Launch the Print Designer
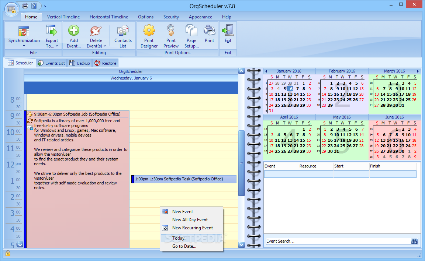This screenshot has height=261, width=425. pos(149,36)
